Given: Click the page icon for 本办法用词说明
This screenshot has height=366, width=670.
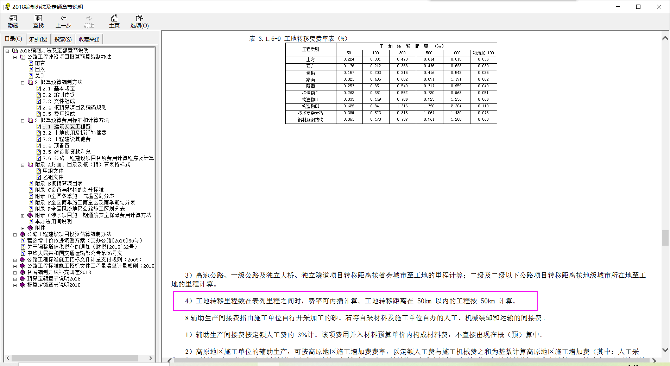Looking at the screenshot, I should pyautogui.click(x=31, y=222).
